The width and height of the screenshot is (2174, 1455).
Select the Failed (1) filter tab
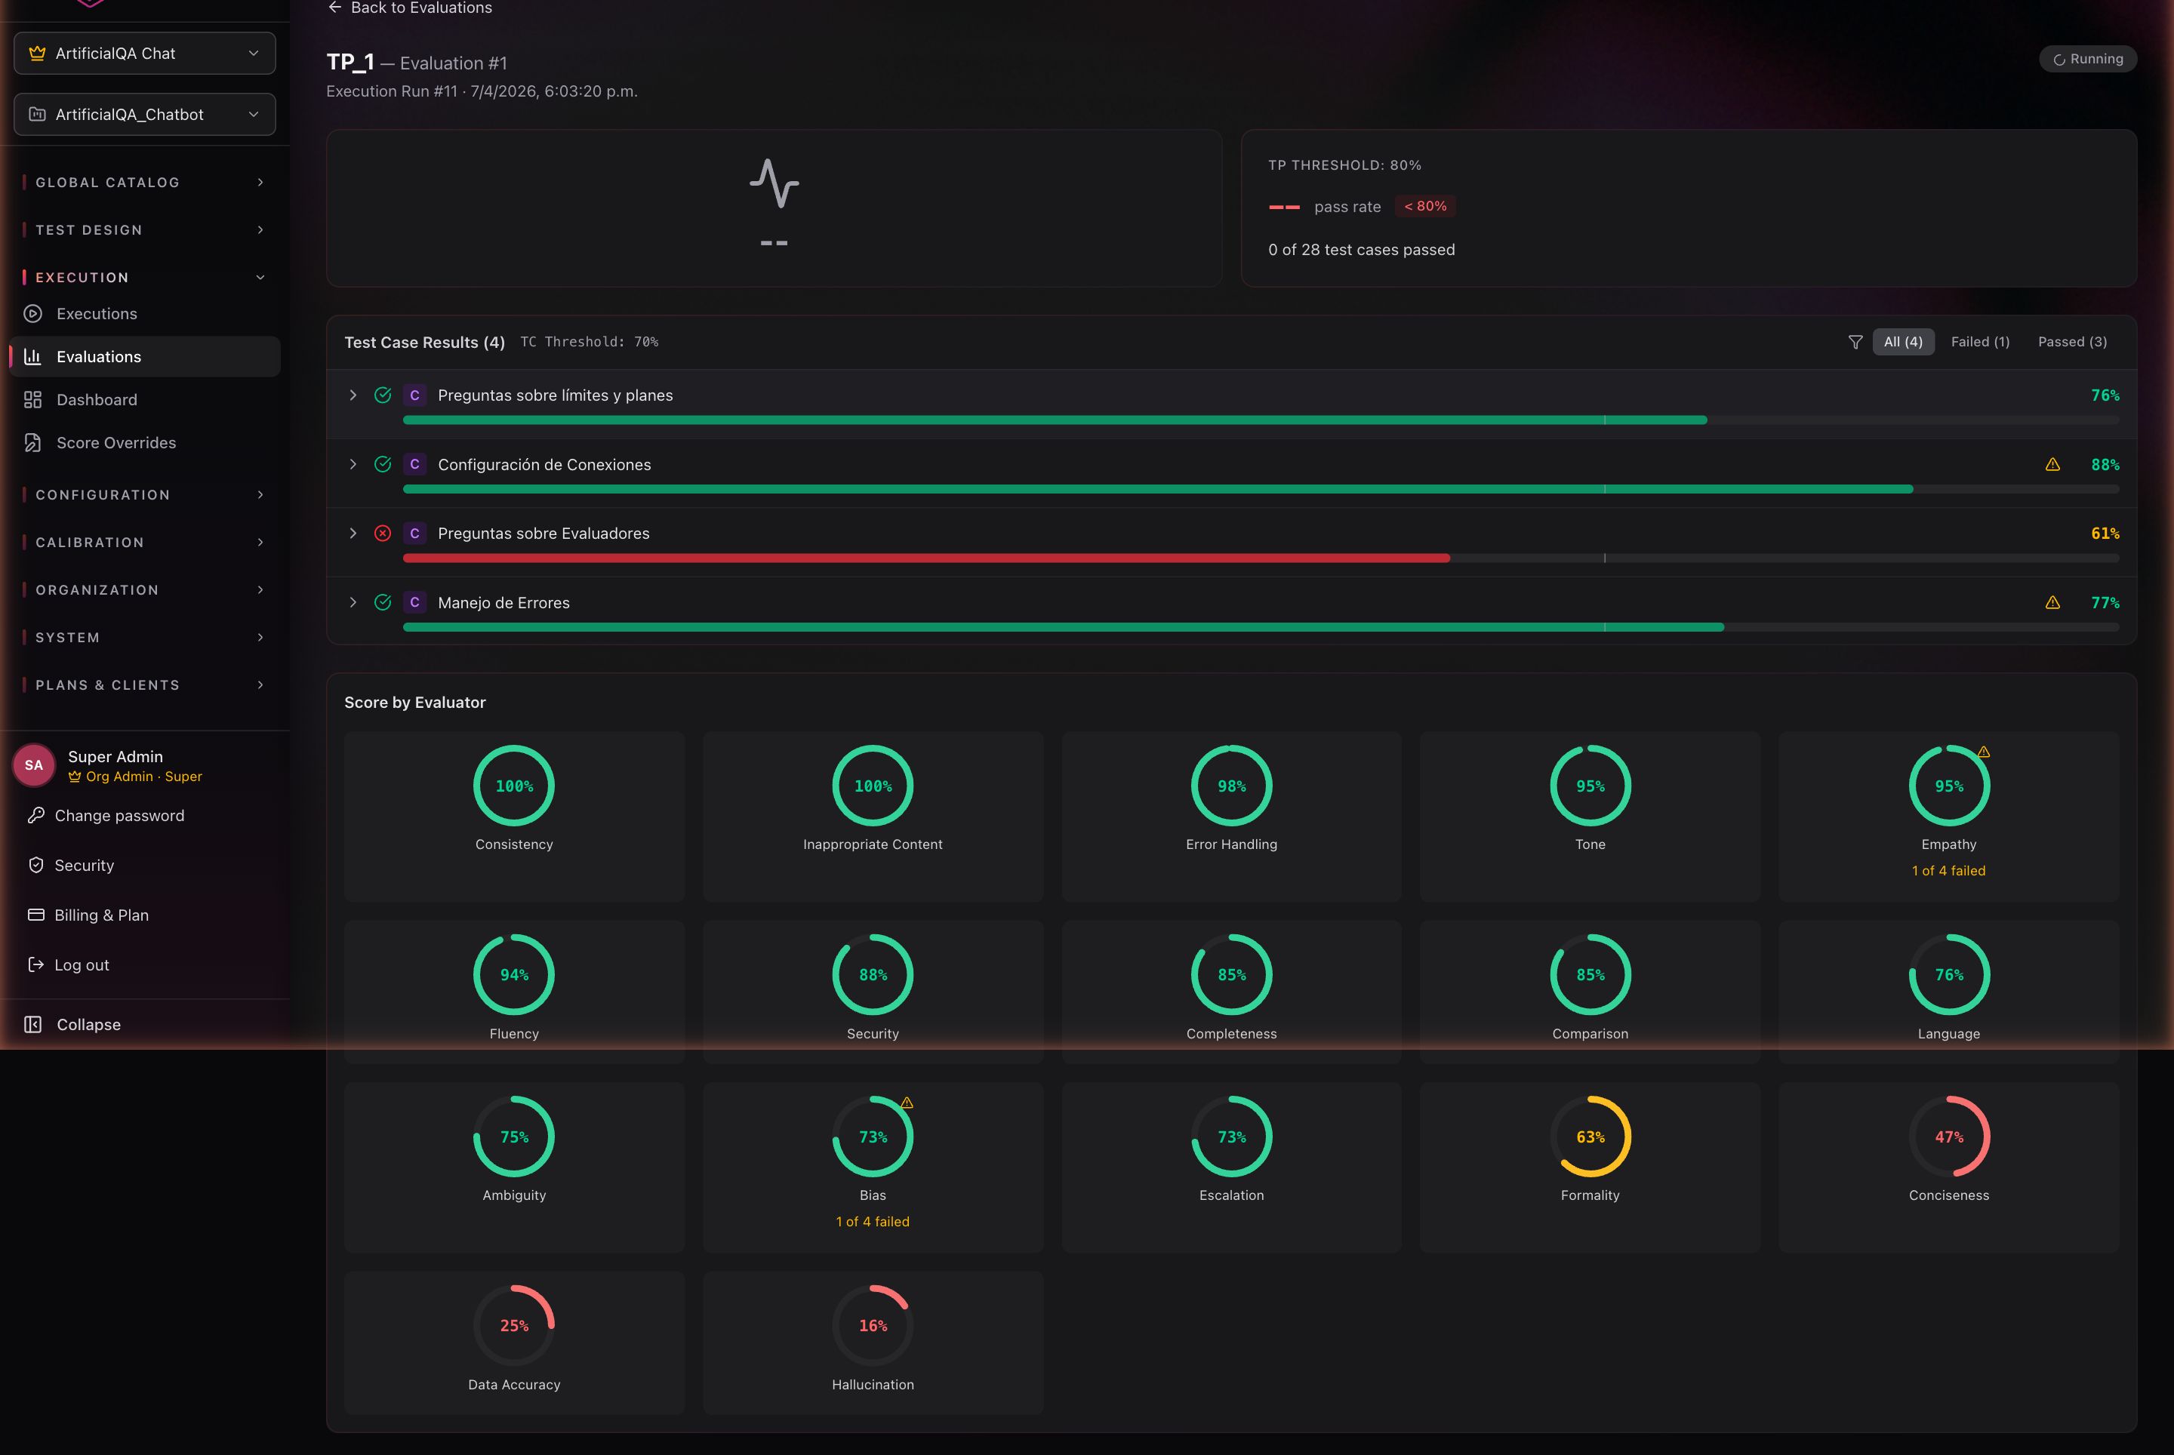[1980, 343]
